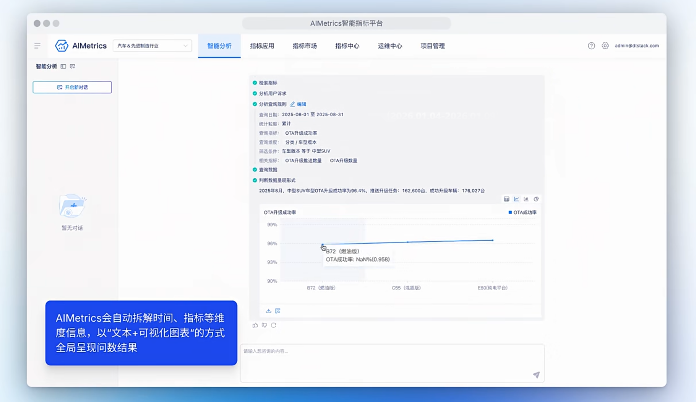The height and width of the screenshot is (402, 696).
Task: Click the 检索指标 step label
Action: (x=268, y=83)
